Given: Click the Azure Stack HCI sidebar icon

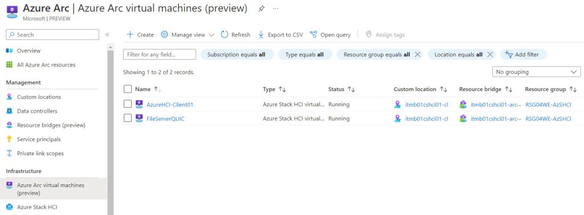Looking at the screenshot, I should pos(10,207).
